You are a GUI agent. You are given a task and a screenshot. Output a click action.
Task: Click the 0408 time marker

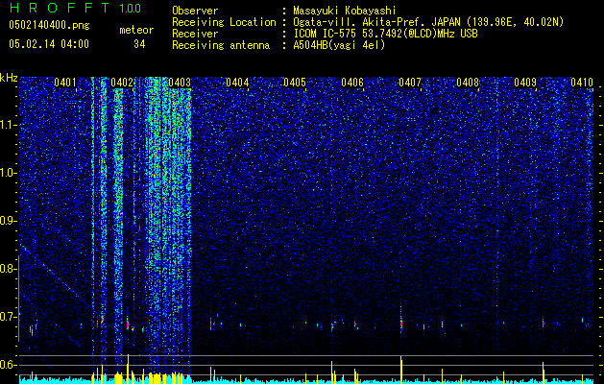[468, 83]
